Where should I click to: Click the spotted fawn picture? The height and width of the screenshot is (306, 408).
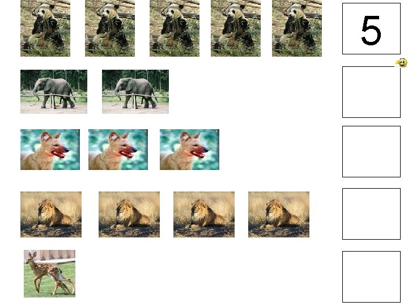tap(49, 274)
